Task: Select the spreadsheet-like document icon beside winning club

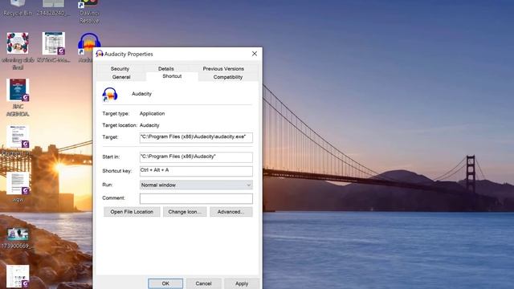Action: coord(54,47)
